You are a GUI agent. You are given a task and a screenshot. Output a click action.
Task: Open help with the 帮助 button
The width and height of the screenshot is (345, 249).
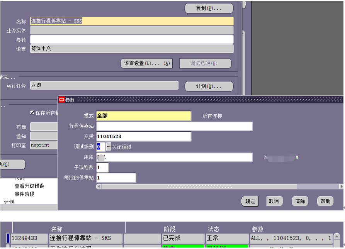pos(325,201)
